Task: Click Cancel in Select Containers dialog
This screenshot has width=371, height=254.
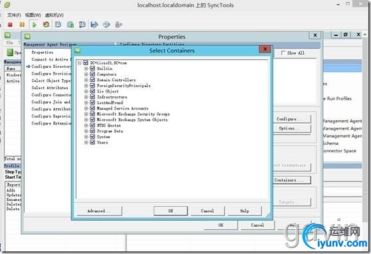Action: pyautogui.click(x=207, y=211)
